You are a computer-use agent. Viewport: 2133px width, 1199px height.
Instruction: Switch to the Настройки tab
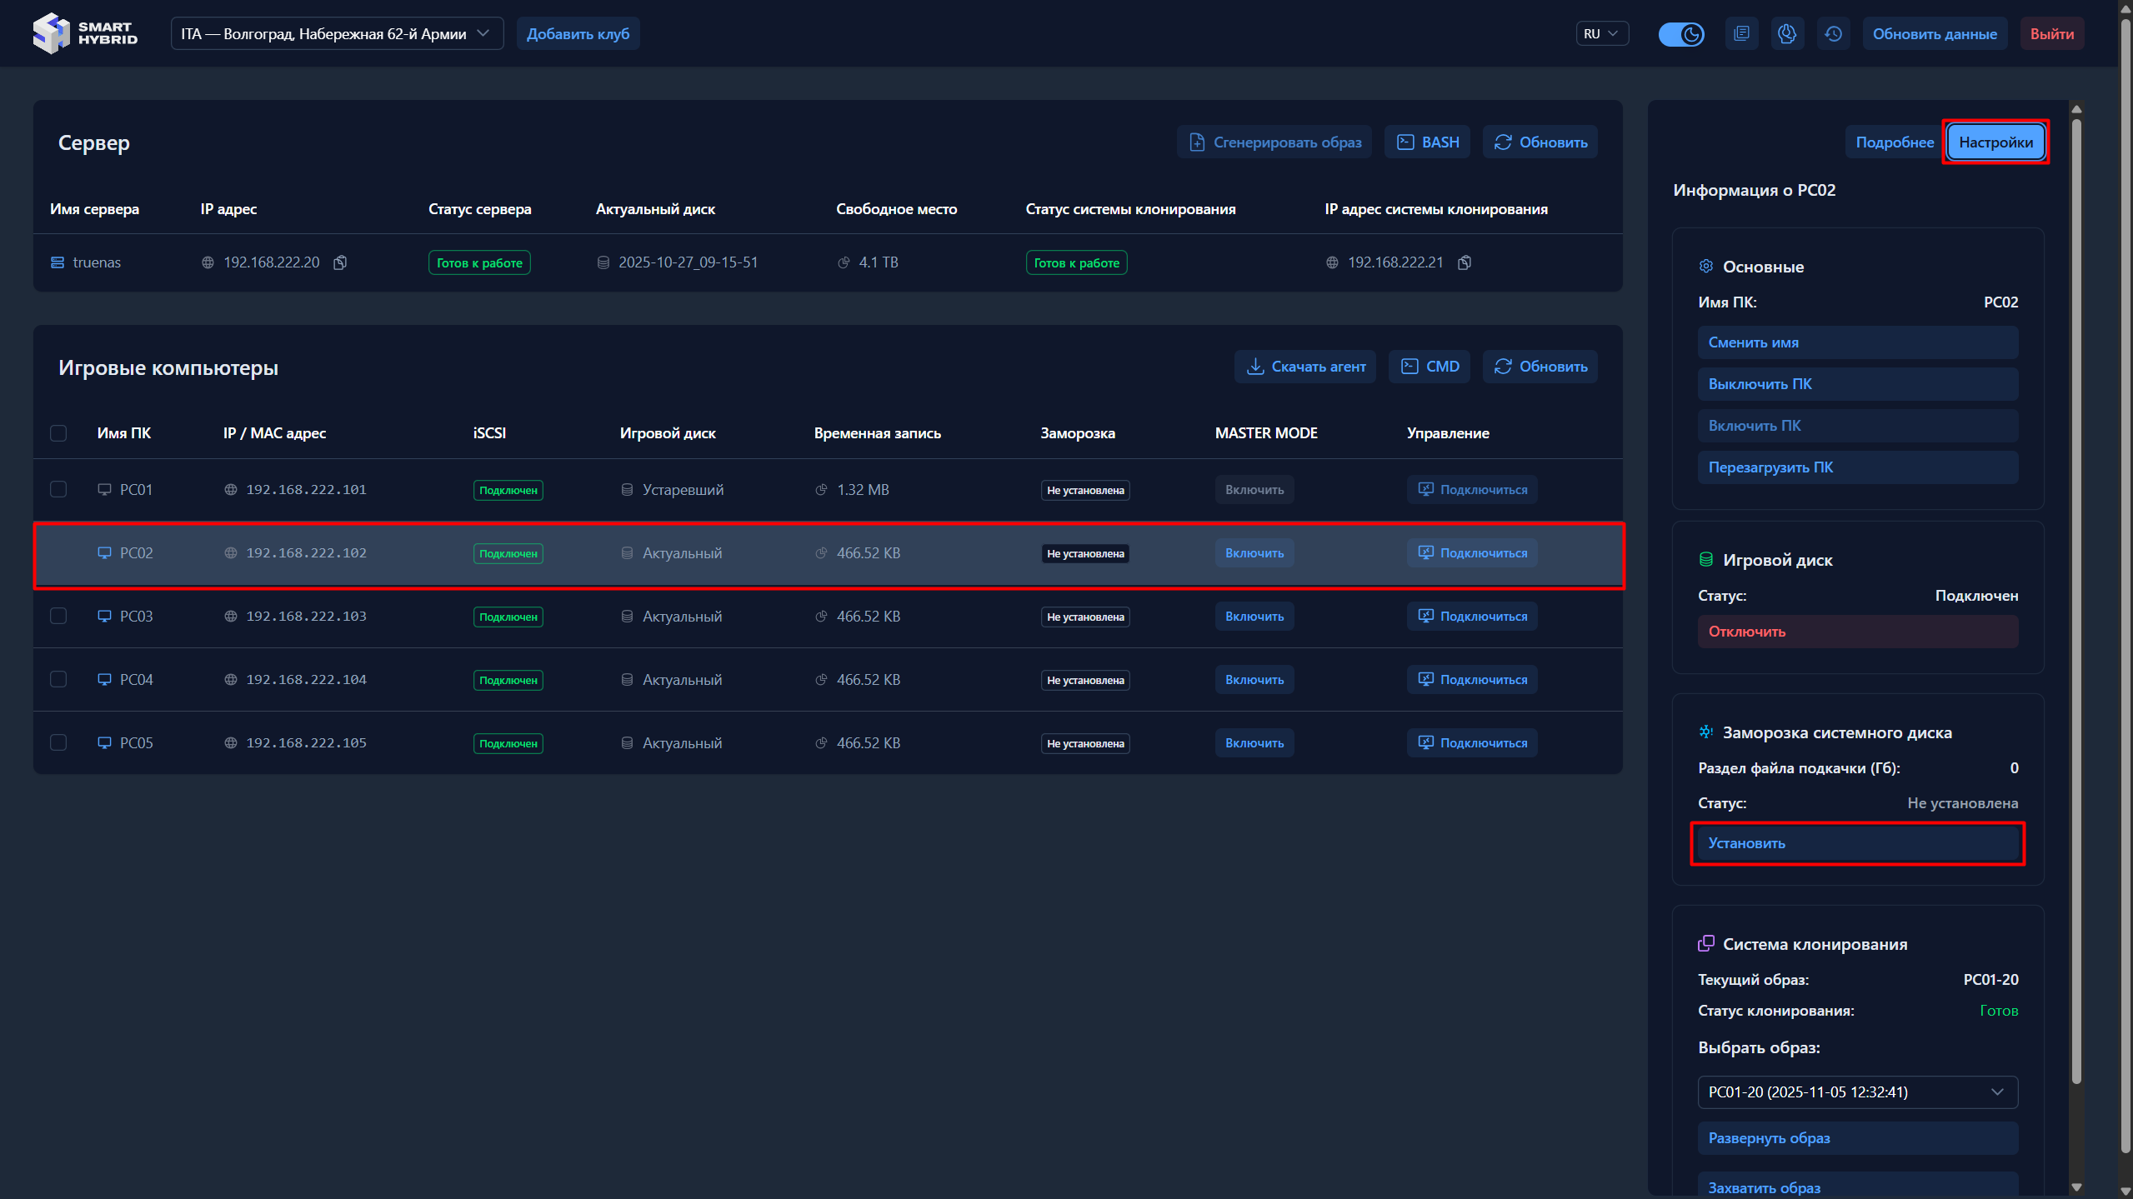(x=1995, y=142)
